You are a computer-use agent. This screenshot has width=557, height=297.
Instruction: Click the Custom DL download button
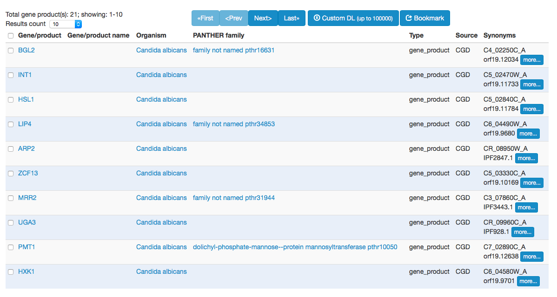(x=353, y=18)
